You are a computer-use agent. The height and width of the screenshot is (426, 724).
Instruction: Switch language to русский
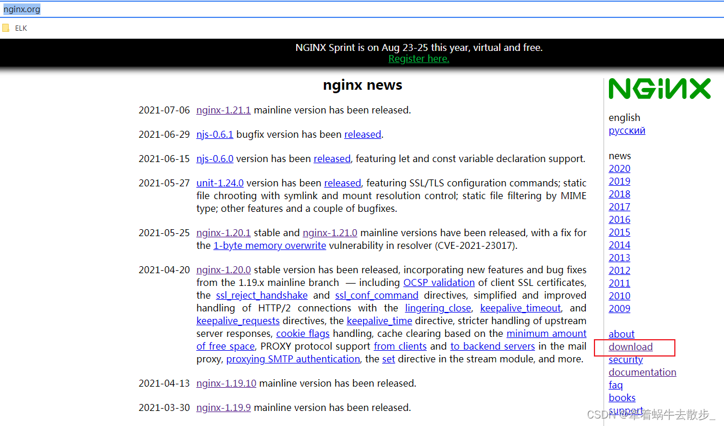pos(627,130)
